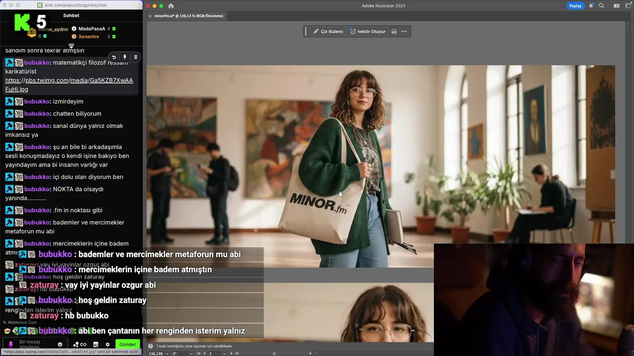Image resolution: width=634 pixels, height=356 pixels.
Task: Click the Vektör Oluştur button
Action: 368,31
